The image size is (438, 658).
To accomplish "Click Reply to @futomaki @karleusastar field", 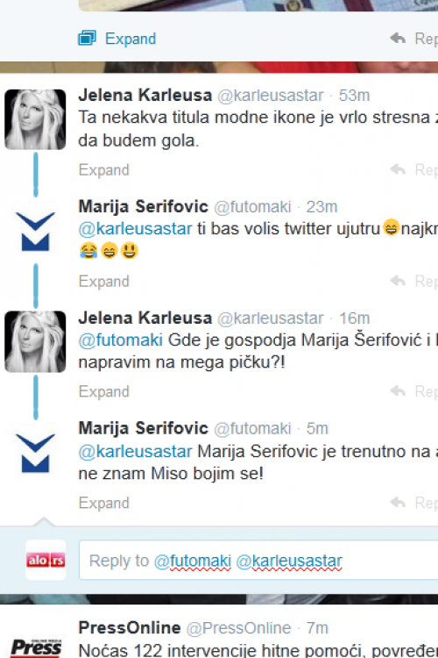I will tap(258, 561).
